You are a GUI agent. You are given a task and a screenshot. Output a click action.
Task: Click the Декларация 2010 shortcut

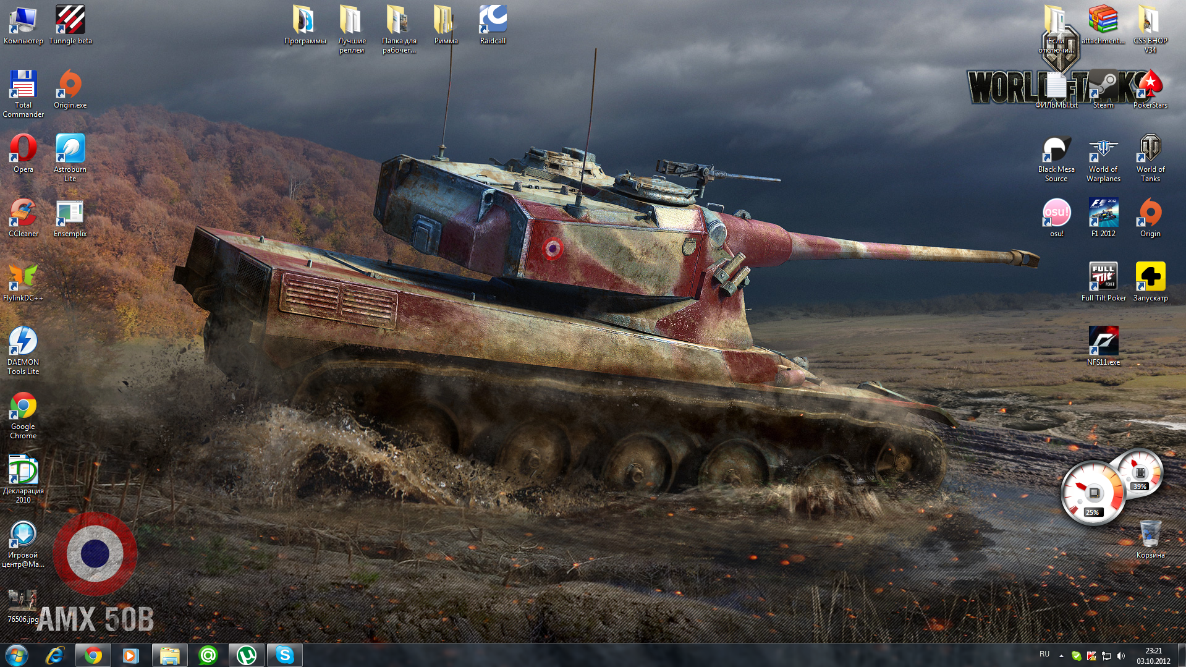coord(23,479)
